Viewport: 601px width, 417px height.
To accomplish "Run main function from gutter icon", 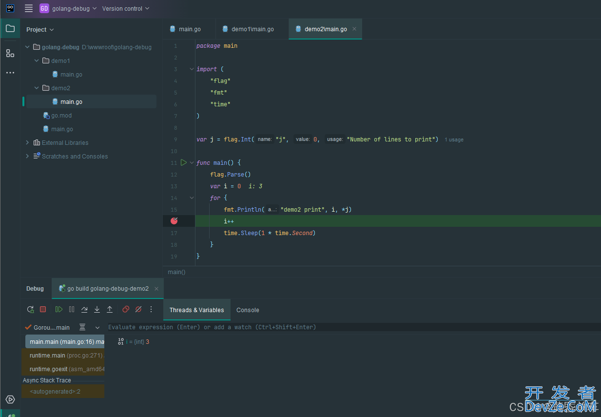I will point(184,162).
